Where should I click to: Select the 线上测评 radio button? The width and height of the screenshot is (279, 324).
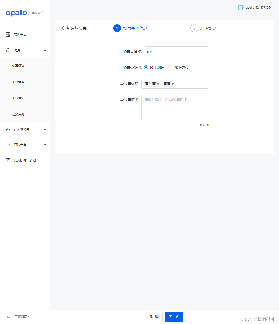tap(146, 67)
